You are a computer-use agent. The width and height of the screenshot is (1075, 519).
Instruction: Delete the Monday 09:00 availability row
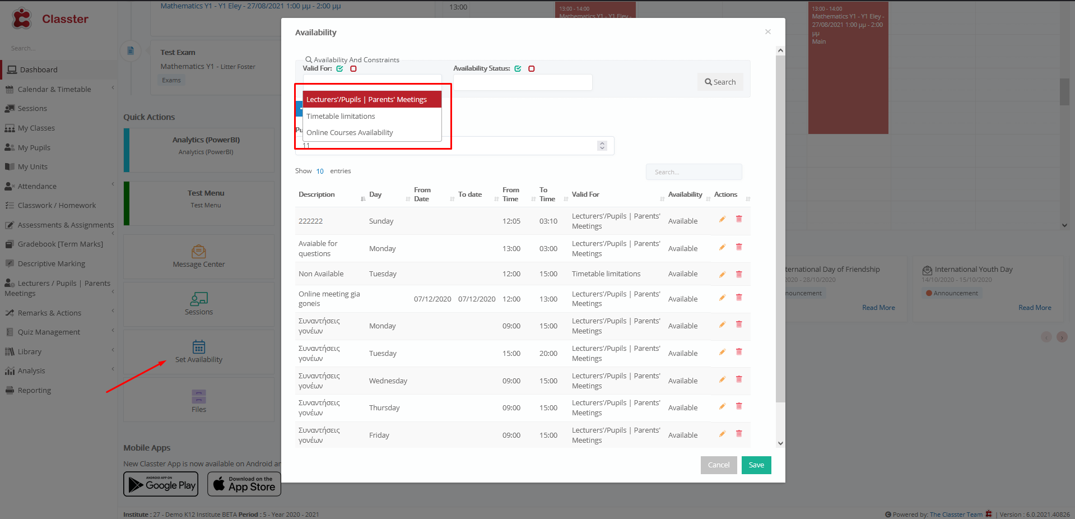point(739,325)
